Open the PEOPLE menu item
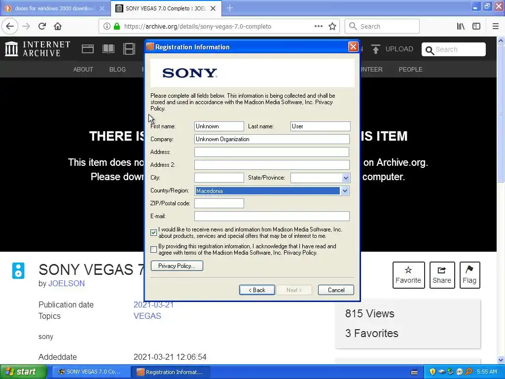Screen dimensions: 505x379 pyautogui.click(x=411, y=69)
